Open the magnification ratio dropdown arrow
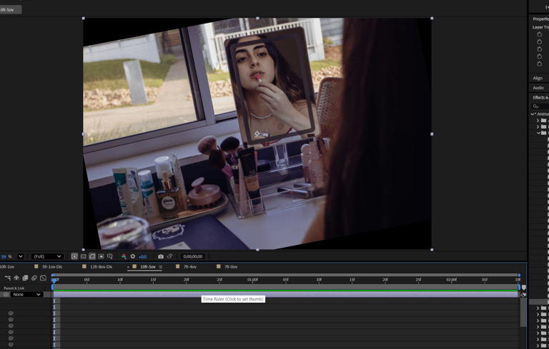 point(21,256)
